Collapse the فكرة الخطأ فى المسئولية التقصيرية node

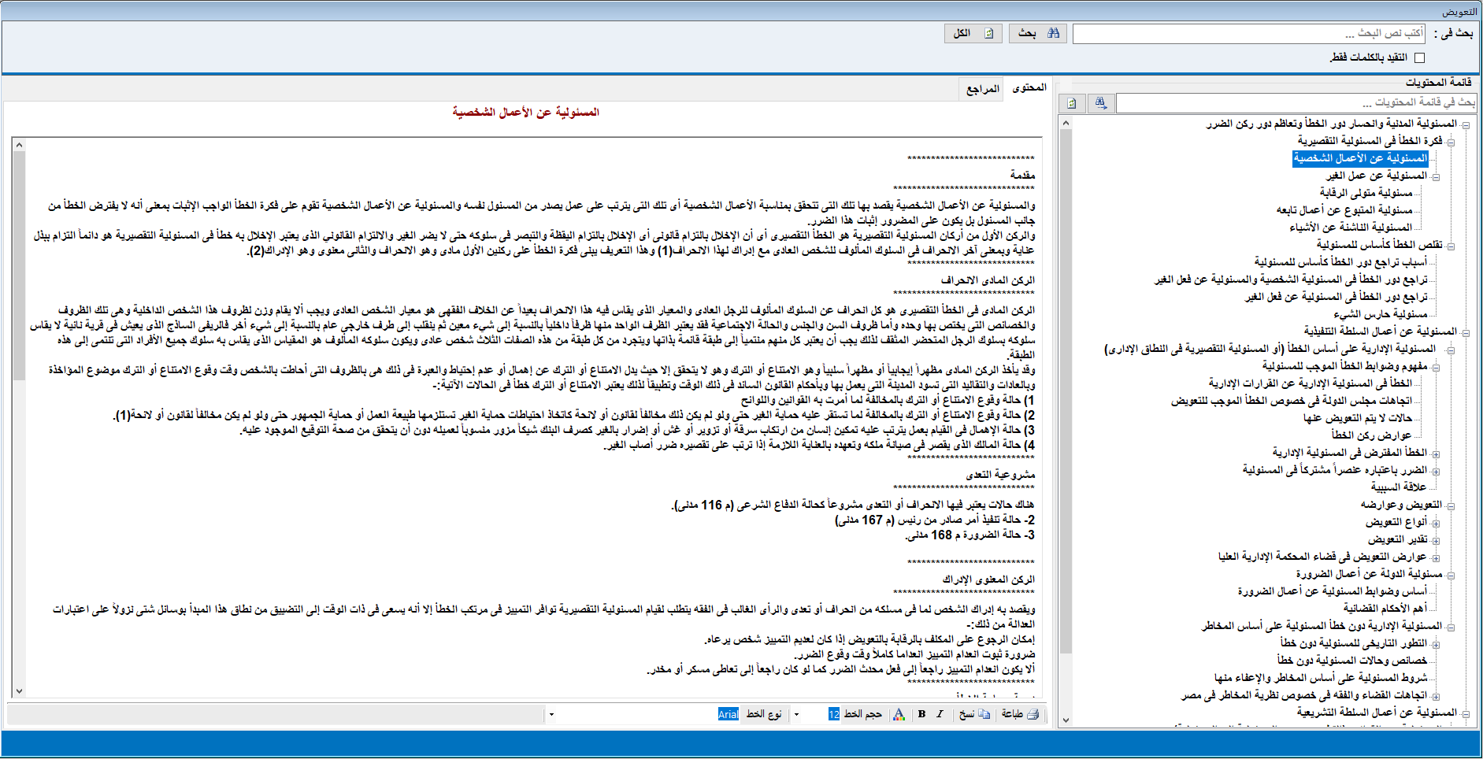point(1451,142)
